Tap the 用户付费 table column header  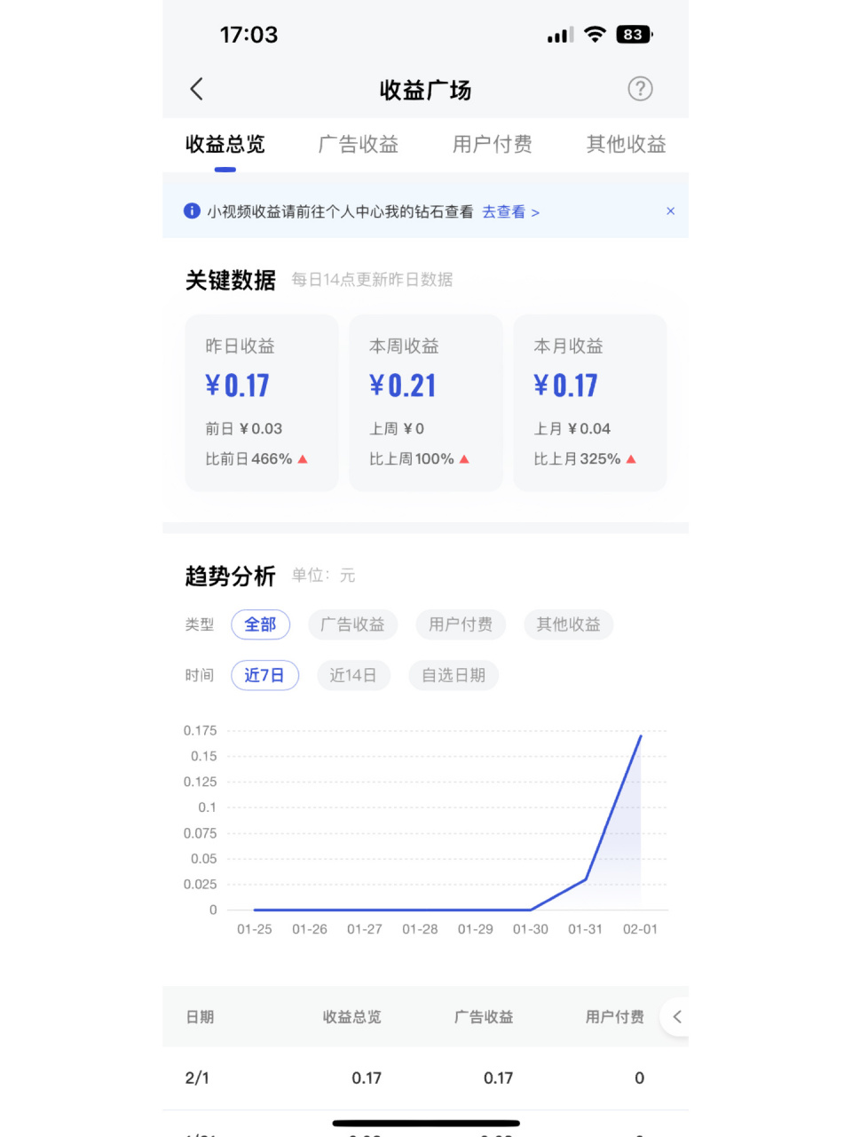[615, 1017]
